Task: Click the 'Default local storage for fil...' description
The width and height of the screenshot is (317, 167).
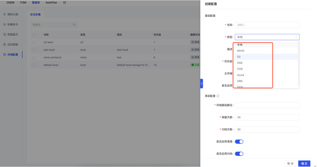Action: click(x=133, y=65)
